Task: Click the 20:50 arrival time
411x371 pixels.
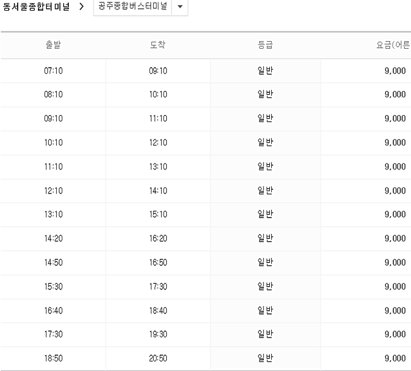Action: pyautogui.click(x=158, y=358)
